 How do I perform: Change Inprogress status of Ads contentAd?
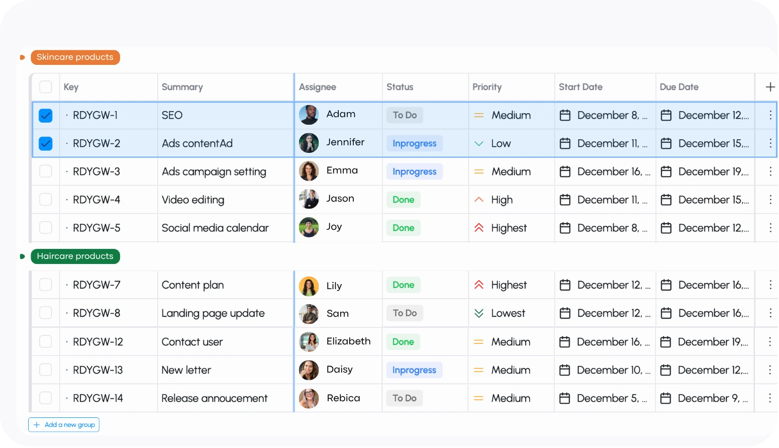pyautogui.click(x=415, y=143)
